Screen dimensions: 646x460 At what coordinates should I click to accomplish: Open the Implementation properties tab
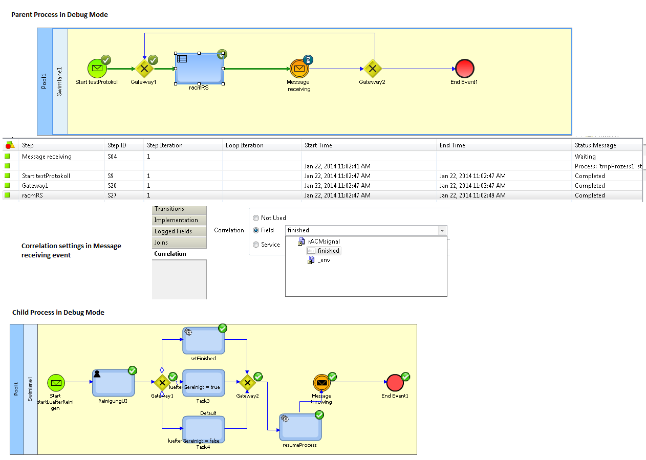179,220
